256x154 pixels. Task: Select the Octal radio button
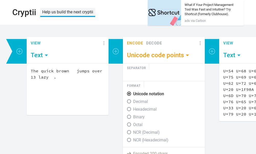pyautogui.click(x=129, y=124)
